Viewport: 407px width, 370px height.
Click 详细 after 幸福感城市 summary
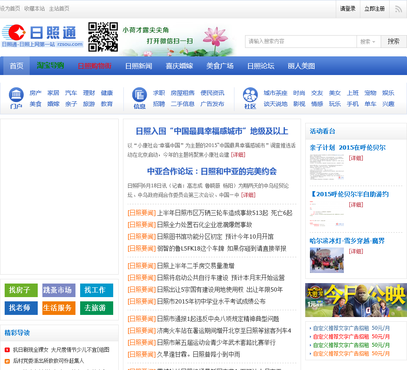238,155
